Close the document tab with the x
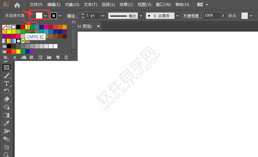 (99, 26)
